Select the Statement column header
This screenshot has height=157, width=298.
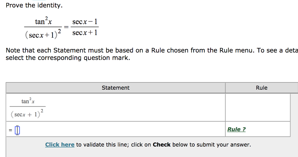tap(116, 88)
